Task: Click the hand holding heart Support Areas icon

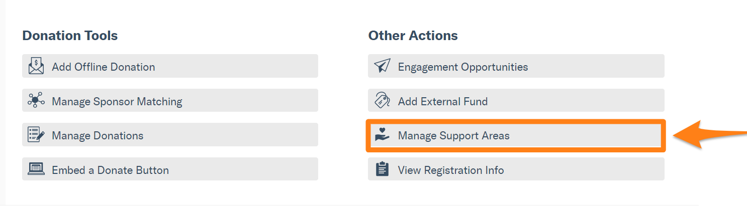Action: 383,135
